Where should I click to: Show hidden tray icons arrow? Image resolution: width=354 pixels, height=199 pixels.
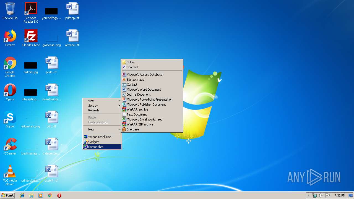click(x=308, y=195)
